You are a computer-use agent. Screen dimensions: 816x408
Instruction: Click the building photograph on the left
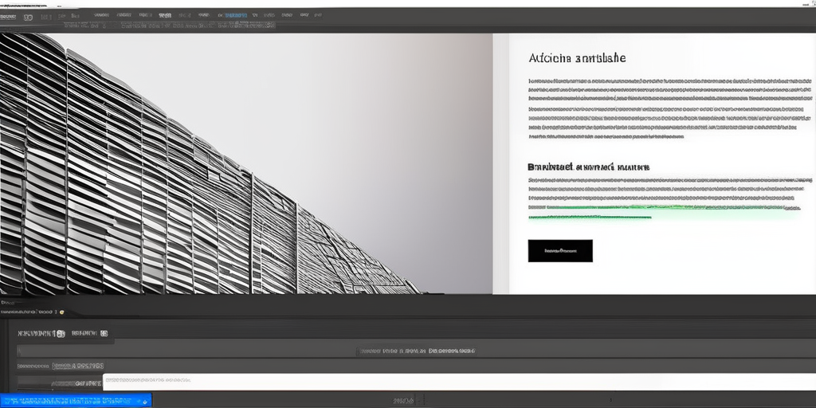pyautogui.click(x=199, y=175)
